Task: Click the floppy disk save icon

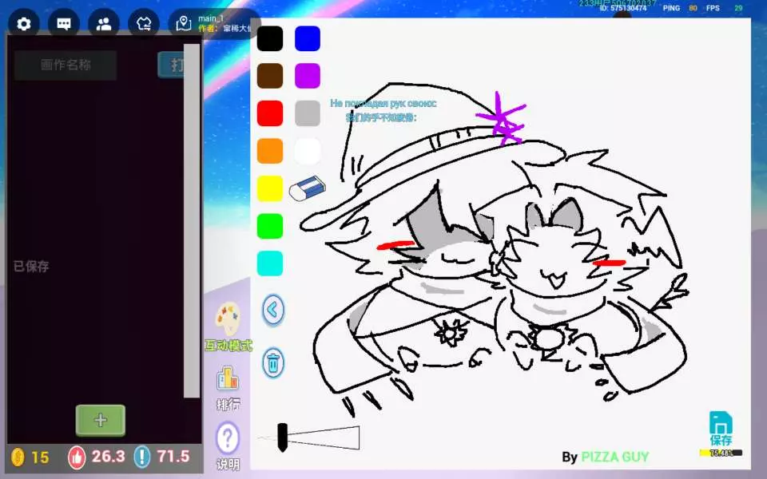Action: click(721, 422)
